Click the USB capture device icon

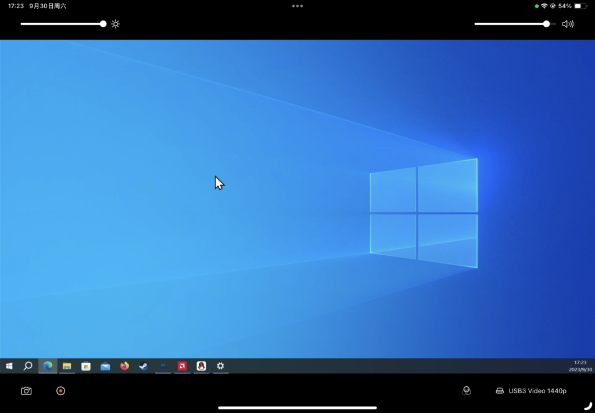click(500, 391)
